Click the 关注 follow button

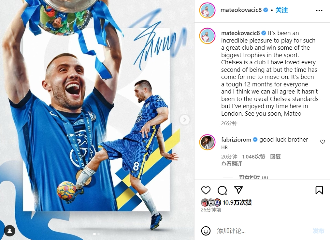281,10
